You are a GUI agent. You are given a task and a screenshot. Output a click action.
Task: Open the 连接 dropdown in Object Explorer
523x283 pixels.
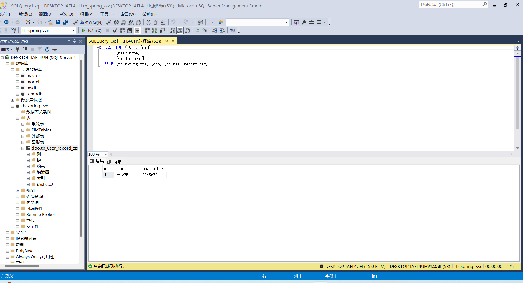6,49
